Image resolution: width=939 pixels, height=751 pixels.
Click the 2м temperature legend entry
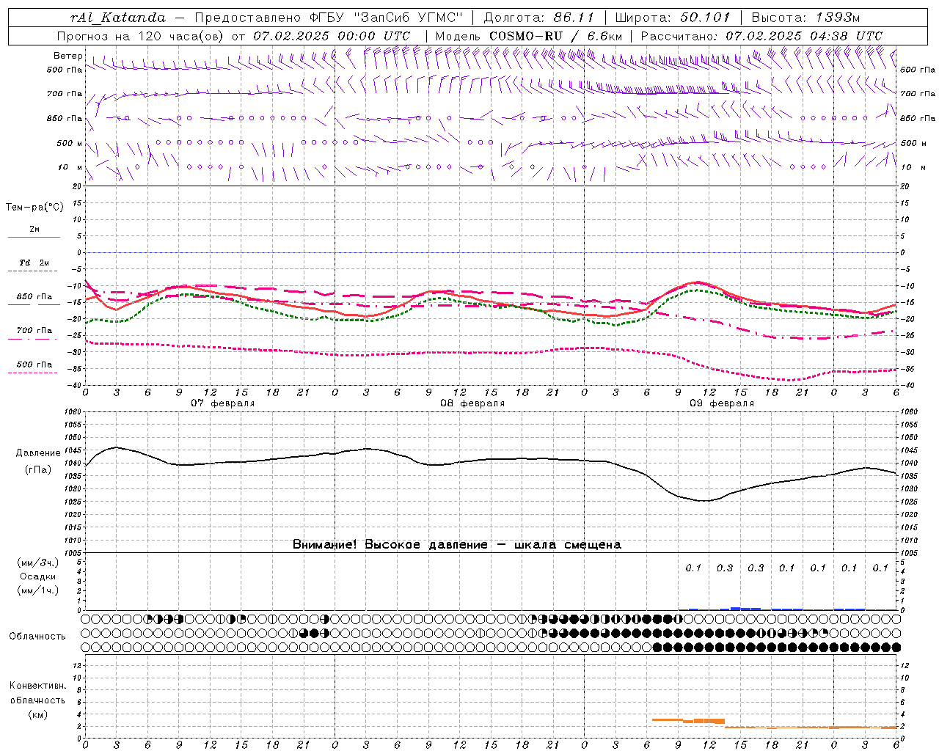pyautogui.click(x=34, y=230)
